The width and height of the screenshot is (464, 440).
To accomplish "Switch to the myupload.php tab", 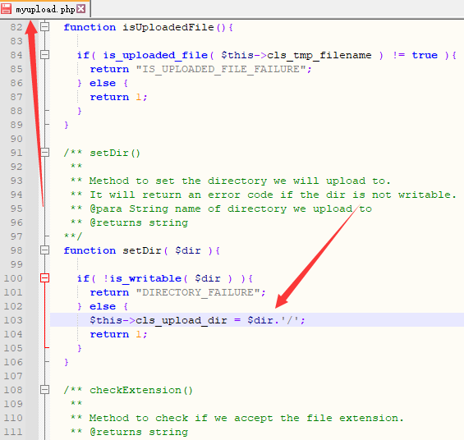I will [44, 9].
